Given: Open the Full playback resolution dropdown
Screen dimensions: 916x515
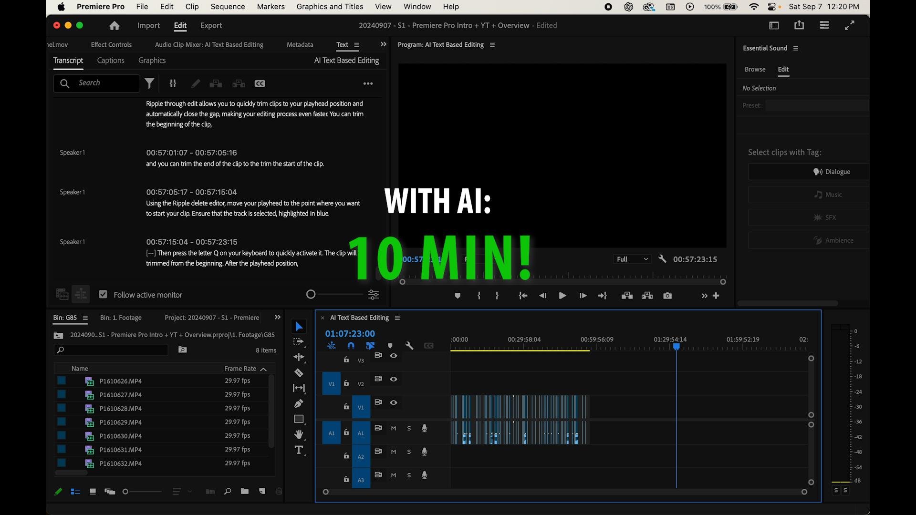Looking at the screenshot, I should click(x=632, y=259).
